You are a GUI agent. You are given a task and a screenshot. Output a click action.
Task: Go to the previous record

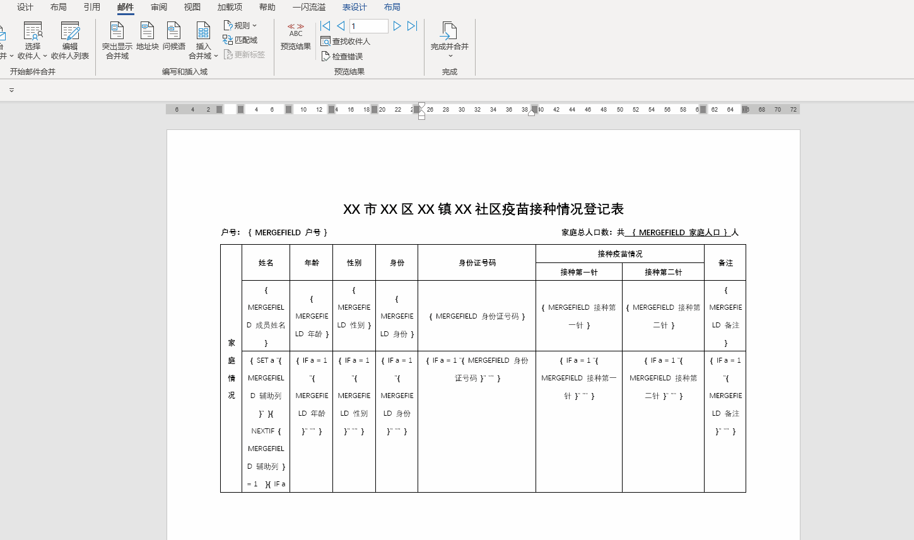coord(341,26)
